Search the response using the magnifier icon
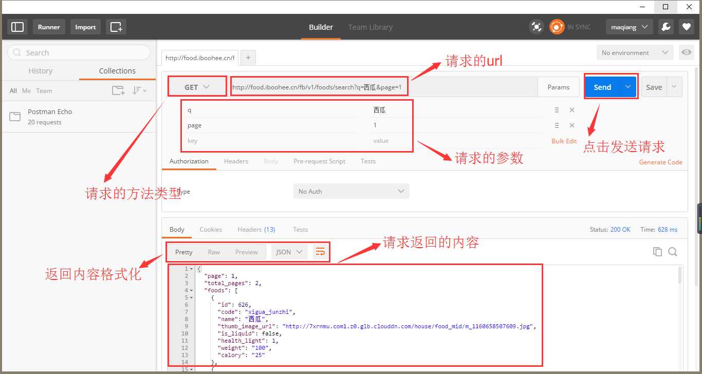702x374 pixels. click(672, 251)
